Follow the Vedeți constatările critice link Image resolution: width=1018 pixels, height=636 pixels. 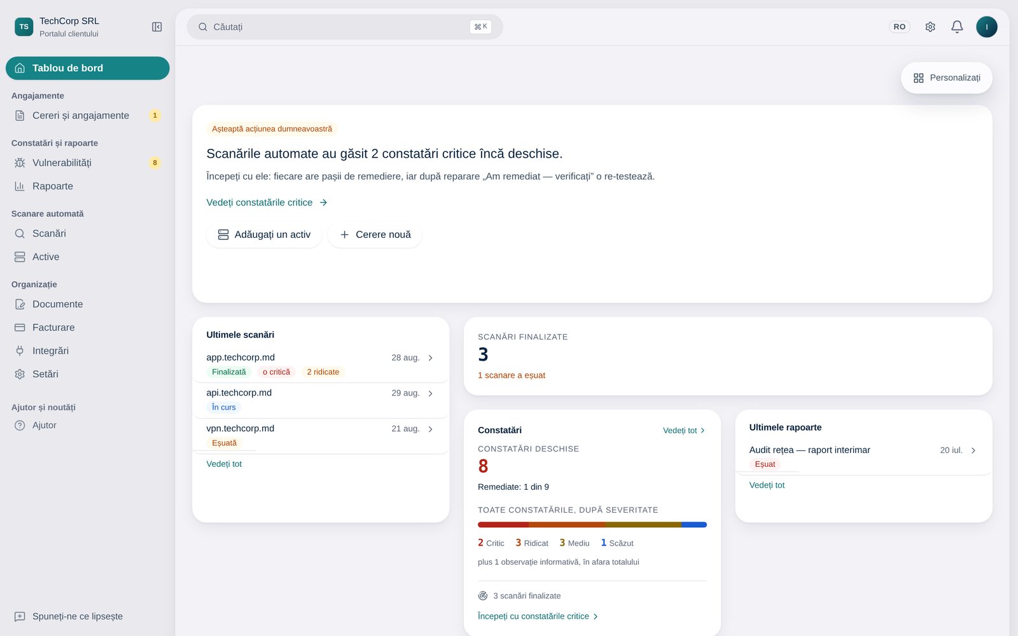(267, 202)
